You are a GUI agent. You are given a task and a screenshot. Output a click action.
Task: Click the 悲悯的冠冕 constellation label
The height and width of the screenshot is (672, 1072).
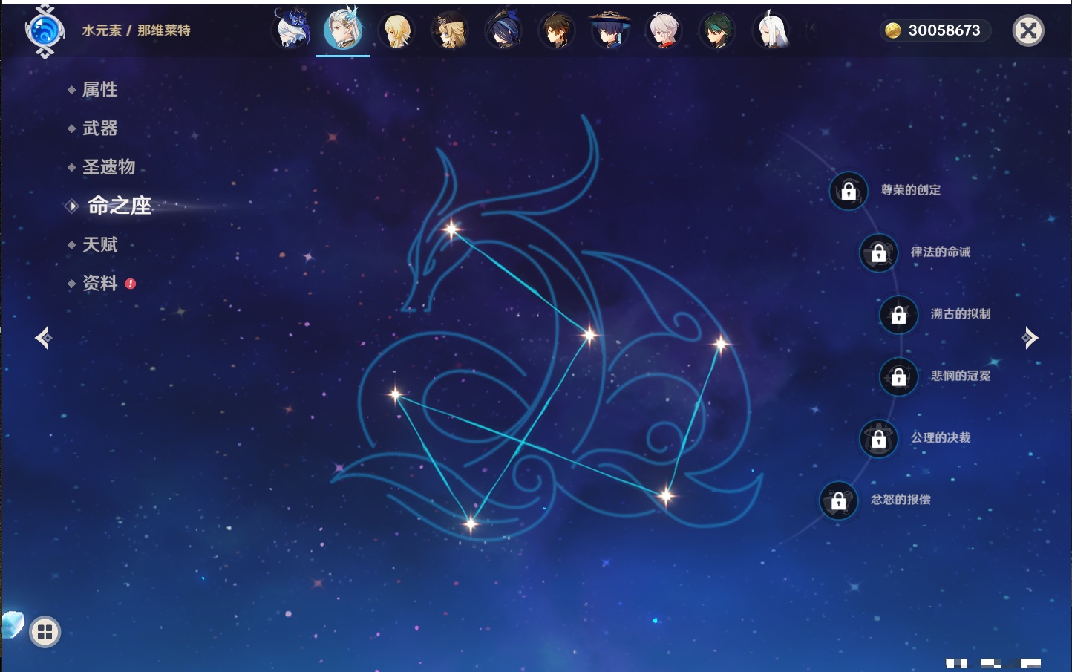coord(961,376)
